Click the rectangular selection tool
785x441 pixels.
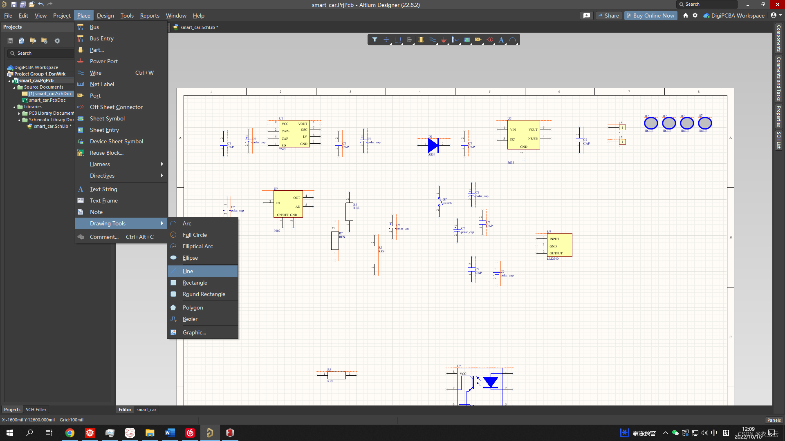point(397,40)
